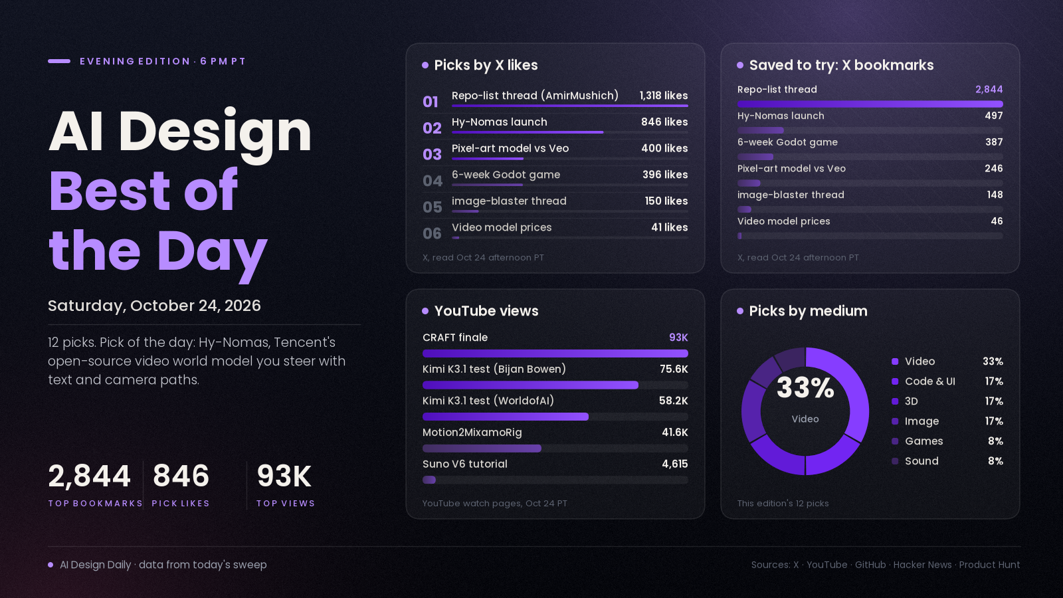Select the "Suno V6 tutorial" row label
Image resolution: width=1063 pixels, height=598 pixels.
pos(465,464)
